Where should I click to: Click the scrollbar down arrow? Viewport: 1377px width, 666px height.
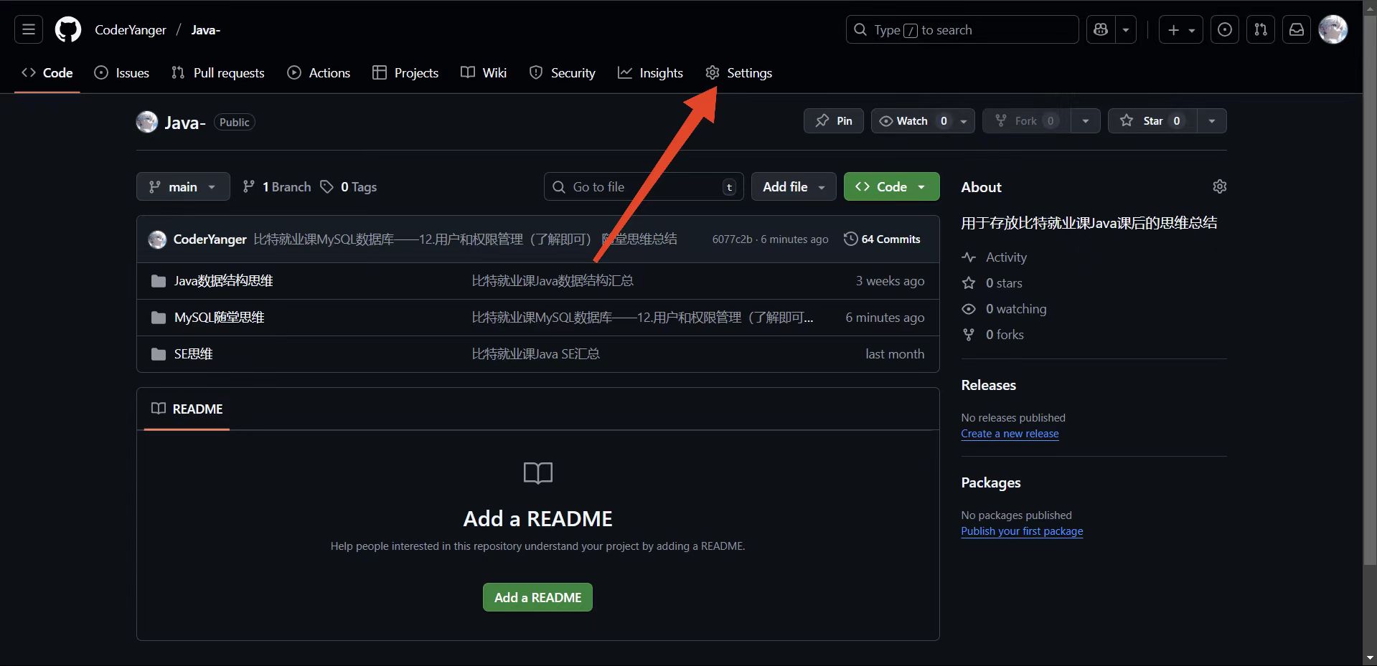click(x=1370, y=657)
